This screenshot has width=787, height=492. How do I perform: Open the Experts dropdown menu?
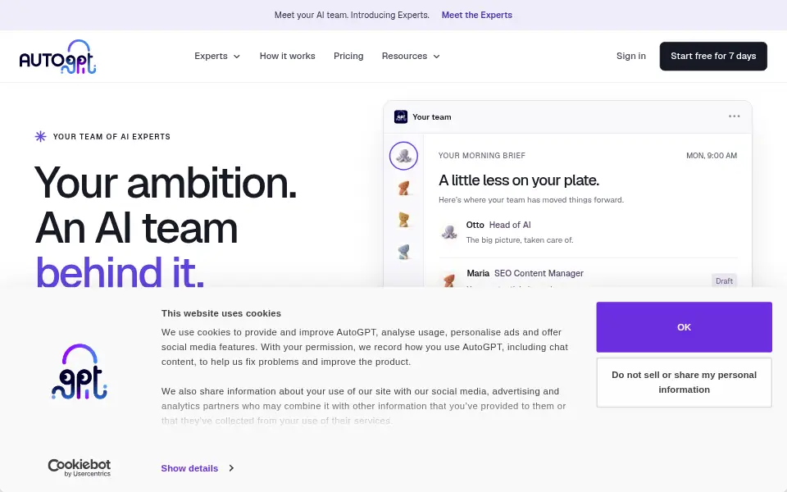click(216, 57)
